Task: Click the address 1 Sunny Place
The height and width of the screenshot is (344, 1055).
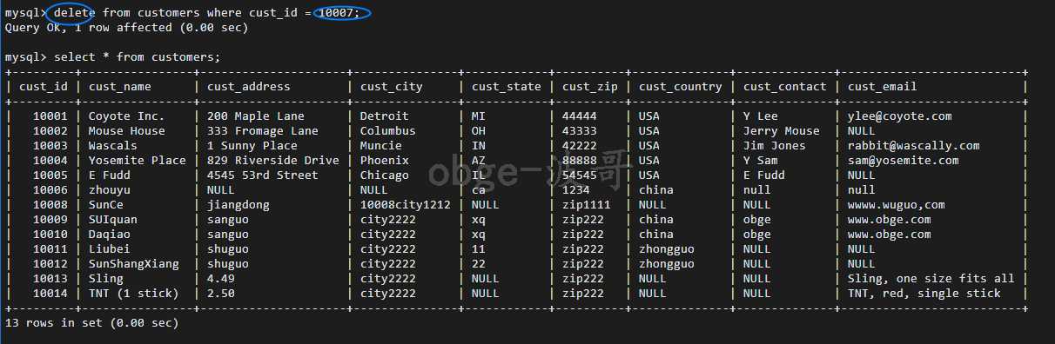Action: click(252, 146)
